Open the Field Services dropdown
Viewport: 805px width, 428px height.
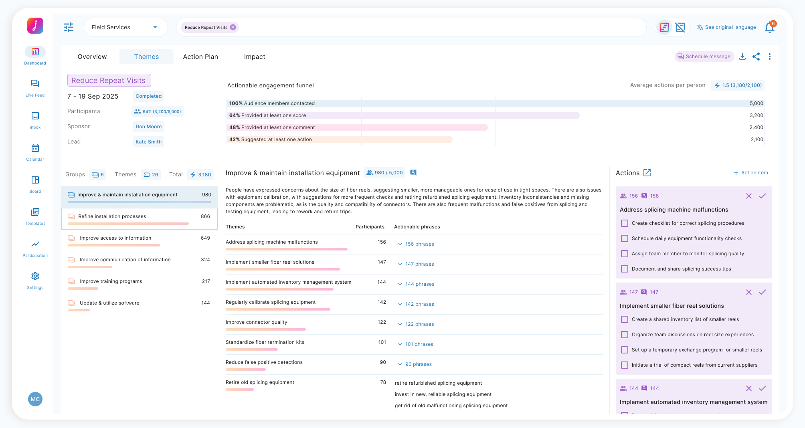coord(125,27)
